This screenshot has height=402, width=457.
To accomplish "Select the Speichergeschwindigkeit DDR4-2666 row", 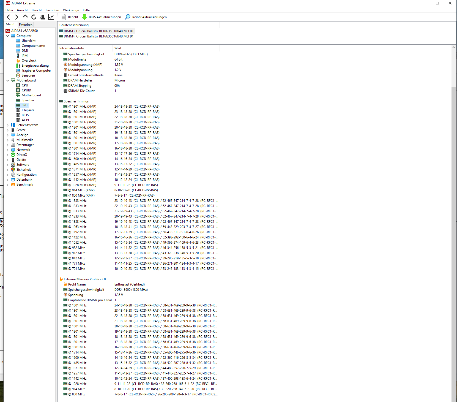I will (x=139, y=54).
